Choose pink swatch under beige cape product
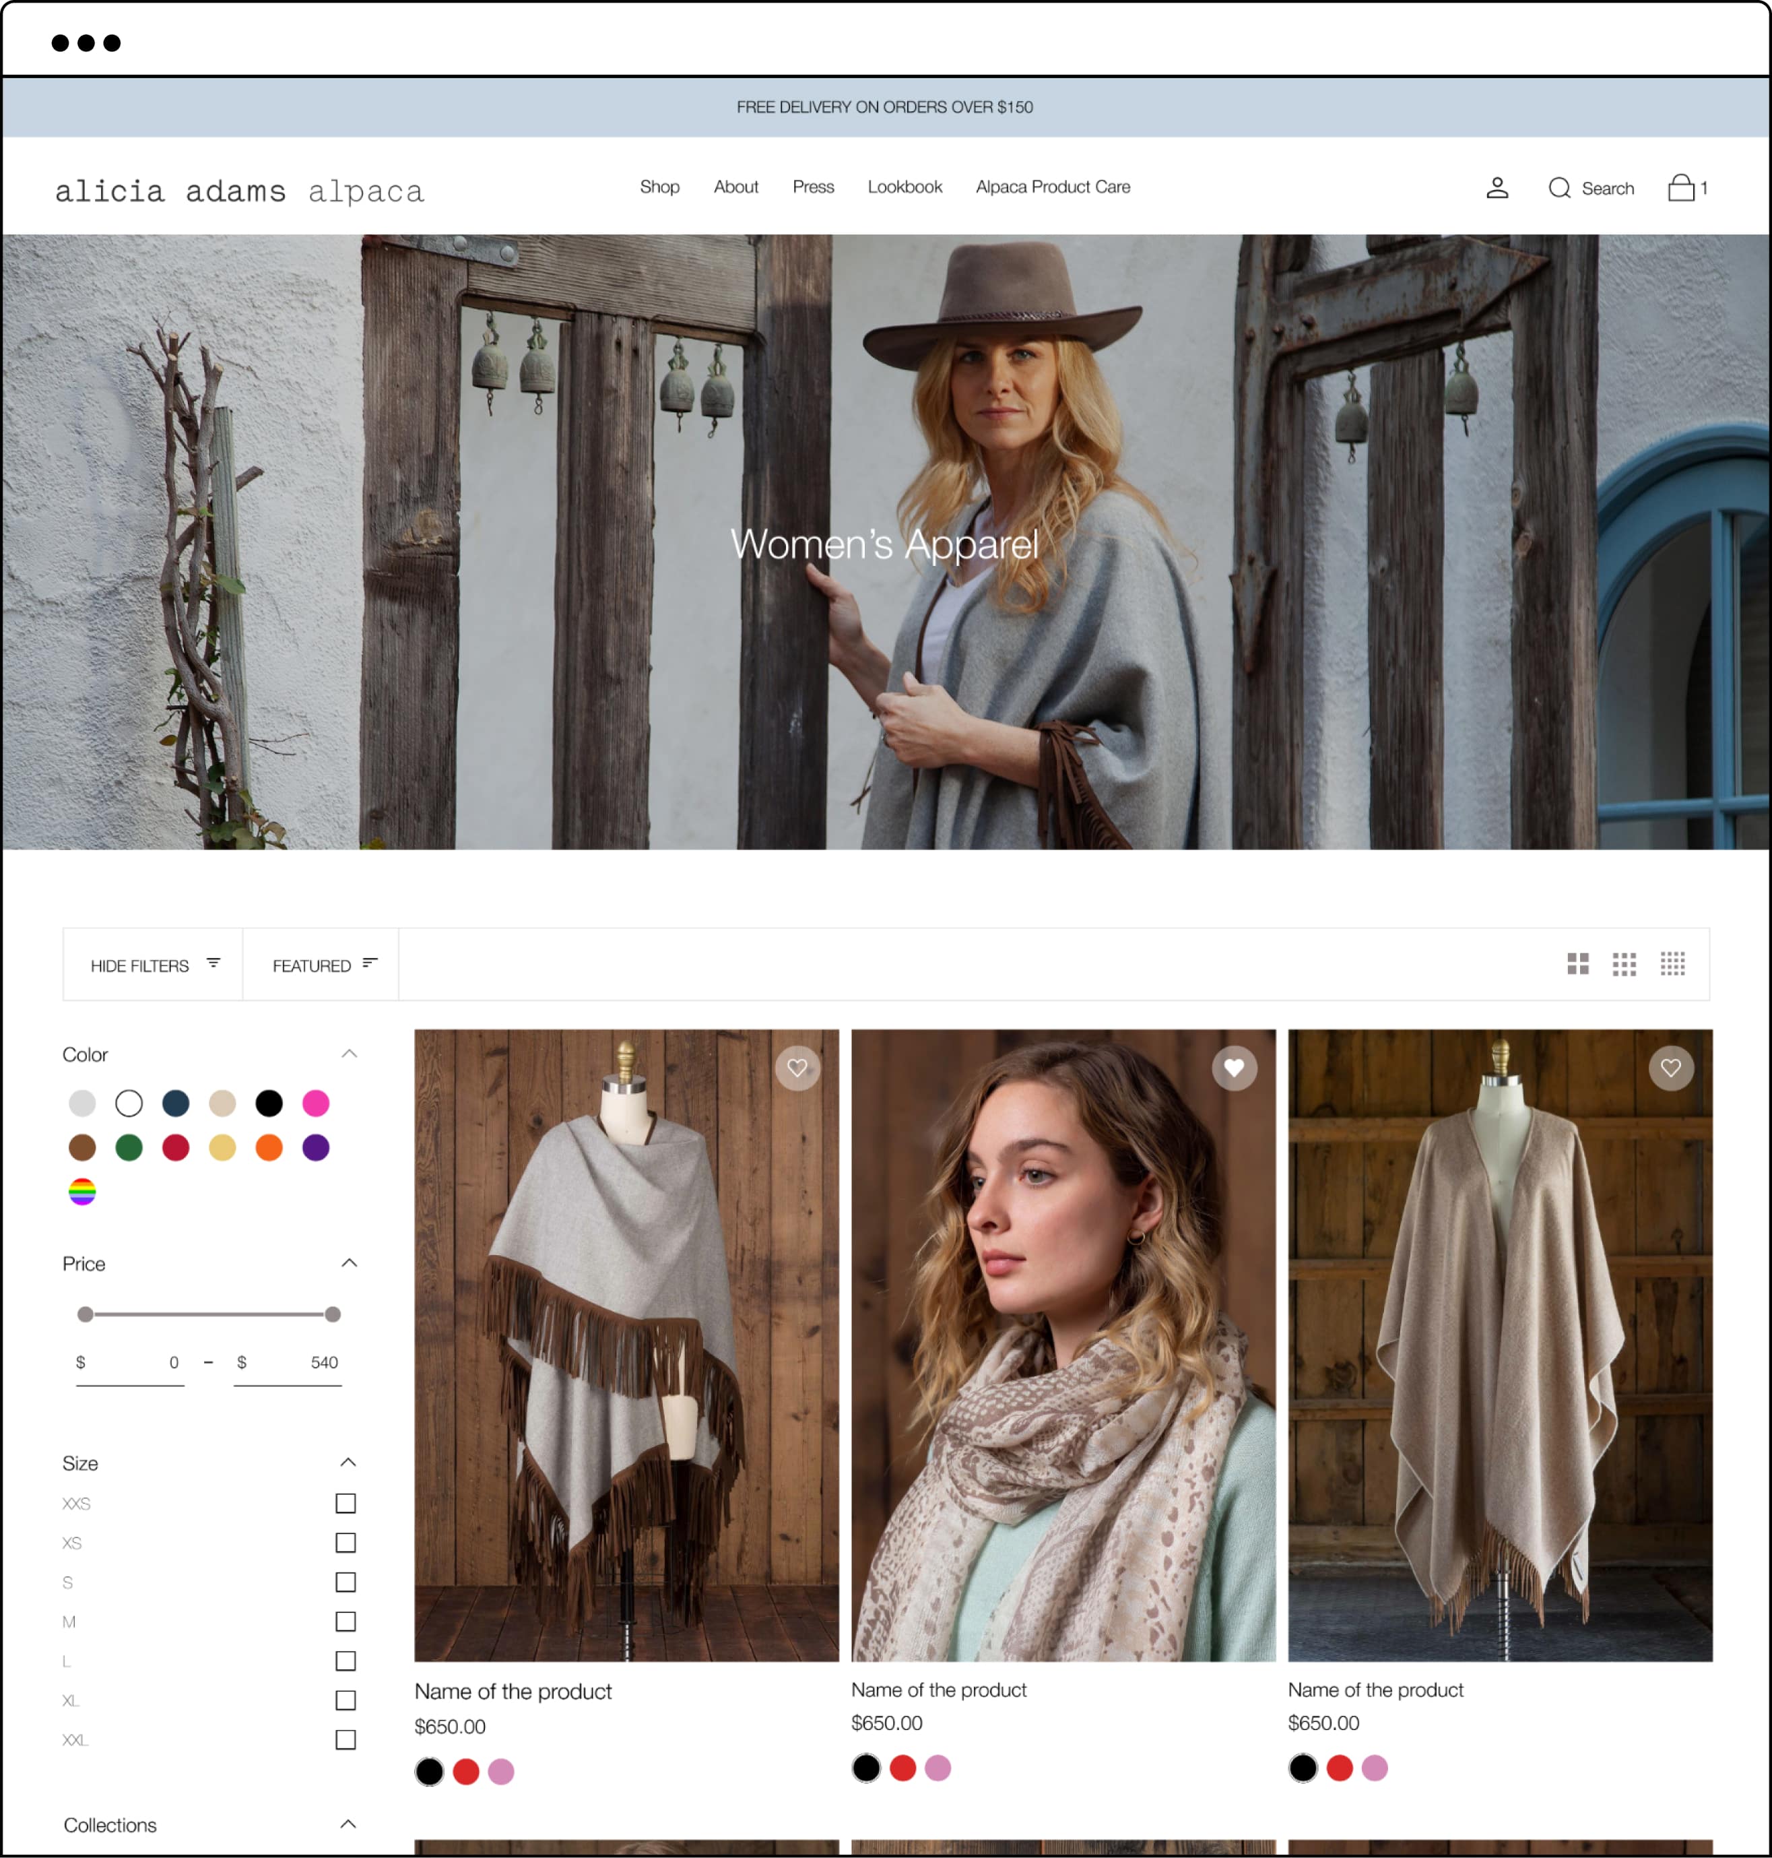This screenshot has height=1858, width=1772. pyautogui.click(x=1375, y=1768)
